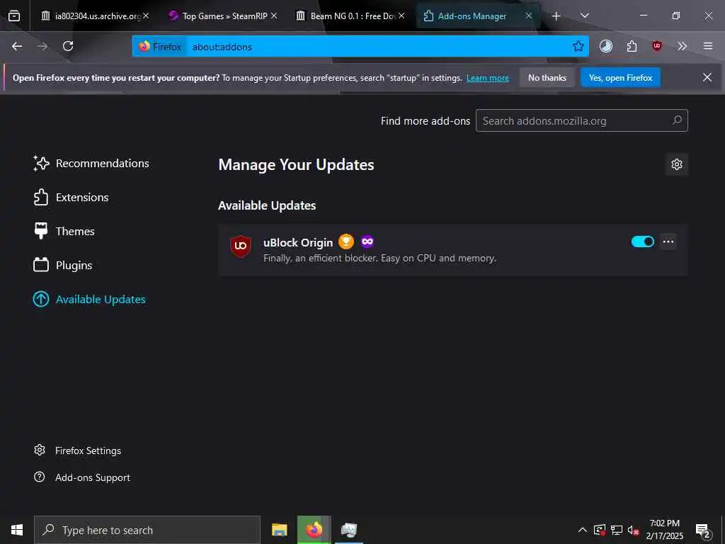Decline with the No thanks button
The image size is (725, 544).
tap(547, 78)
